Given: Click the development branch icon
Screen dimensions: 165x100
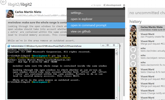Looking at the screenshot, I should (104, 5).
